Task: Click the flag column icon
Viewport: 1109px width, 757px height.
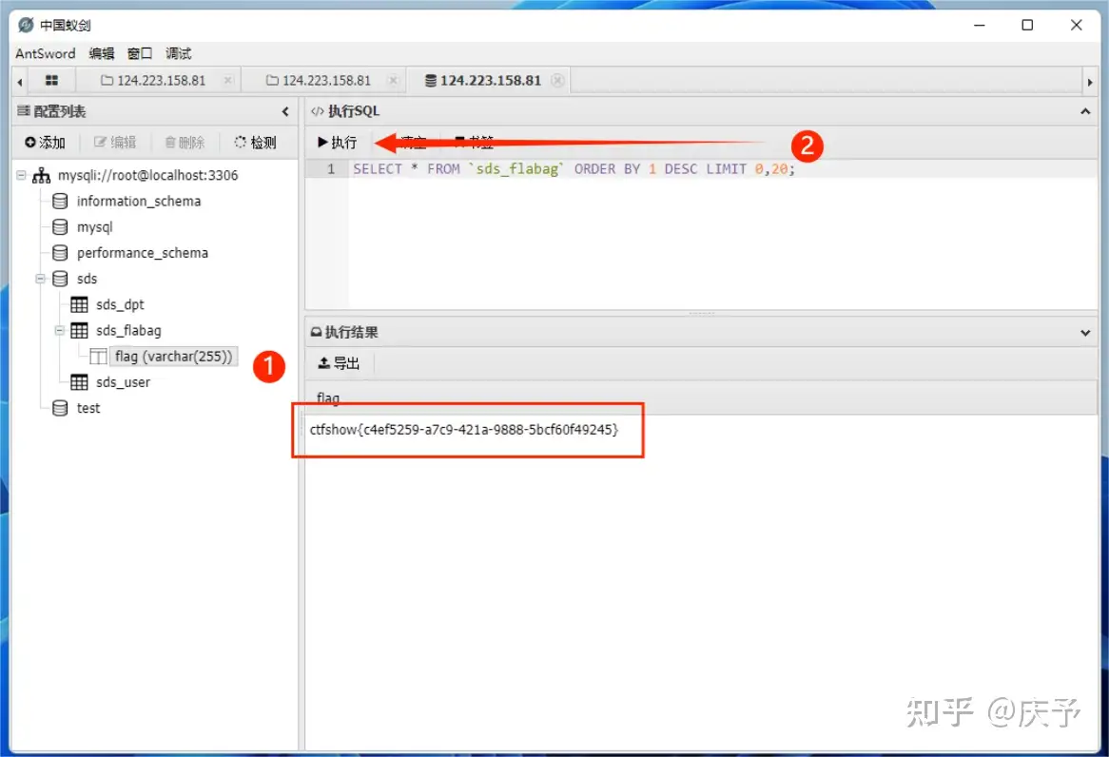Action: click(98, 357)
